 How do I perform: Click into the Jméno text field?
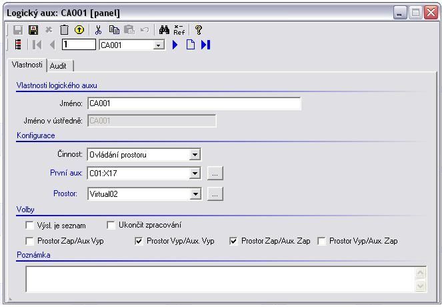(193, 103)
